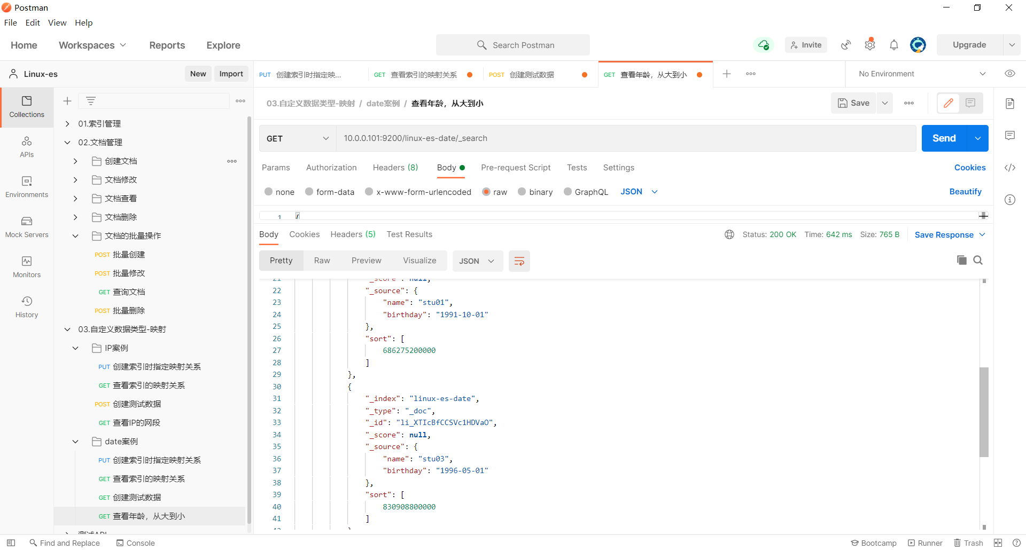
Task: Click the collections sidebar scrollbar
Action: [249, 320]
